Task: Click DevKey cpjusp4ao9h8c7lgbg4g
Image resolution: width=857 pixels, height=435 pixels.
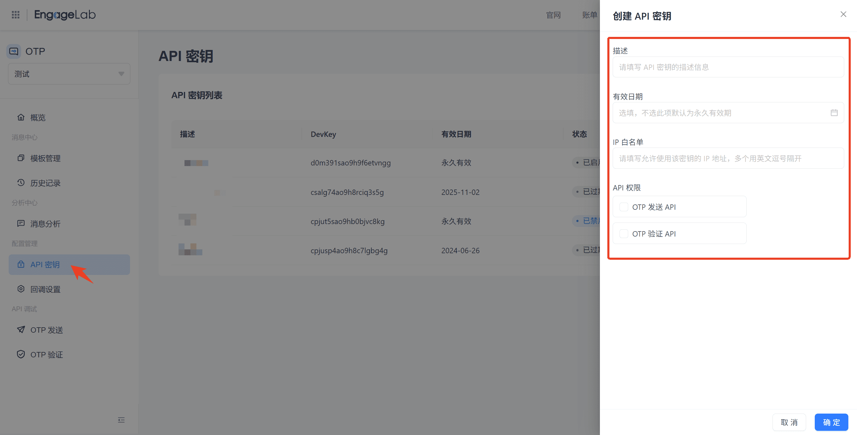Action: click(x=349, y=251)
